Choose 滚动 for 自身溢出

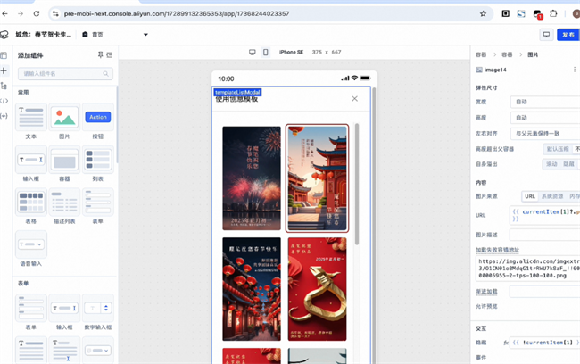(x=551, y=164)
